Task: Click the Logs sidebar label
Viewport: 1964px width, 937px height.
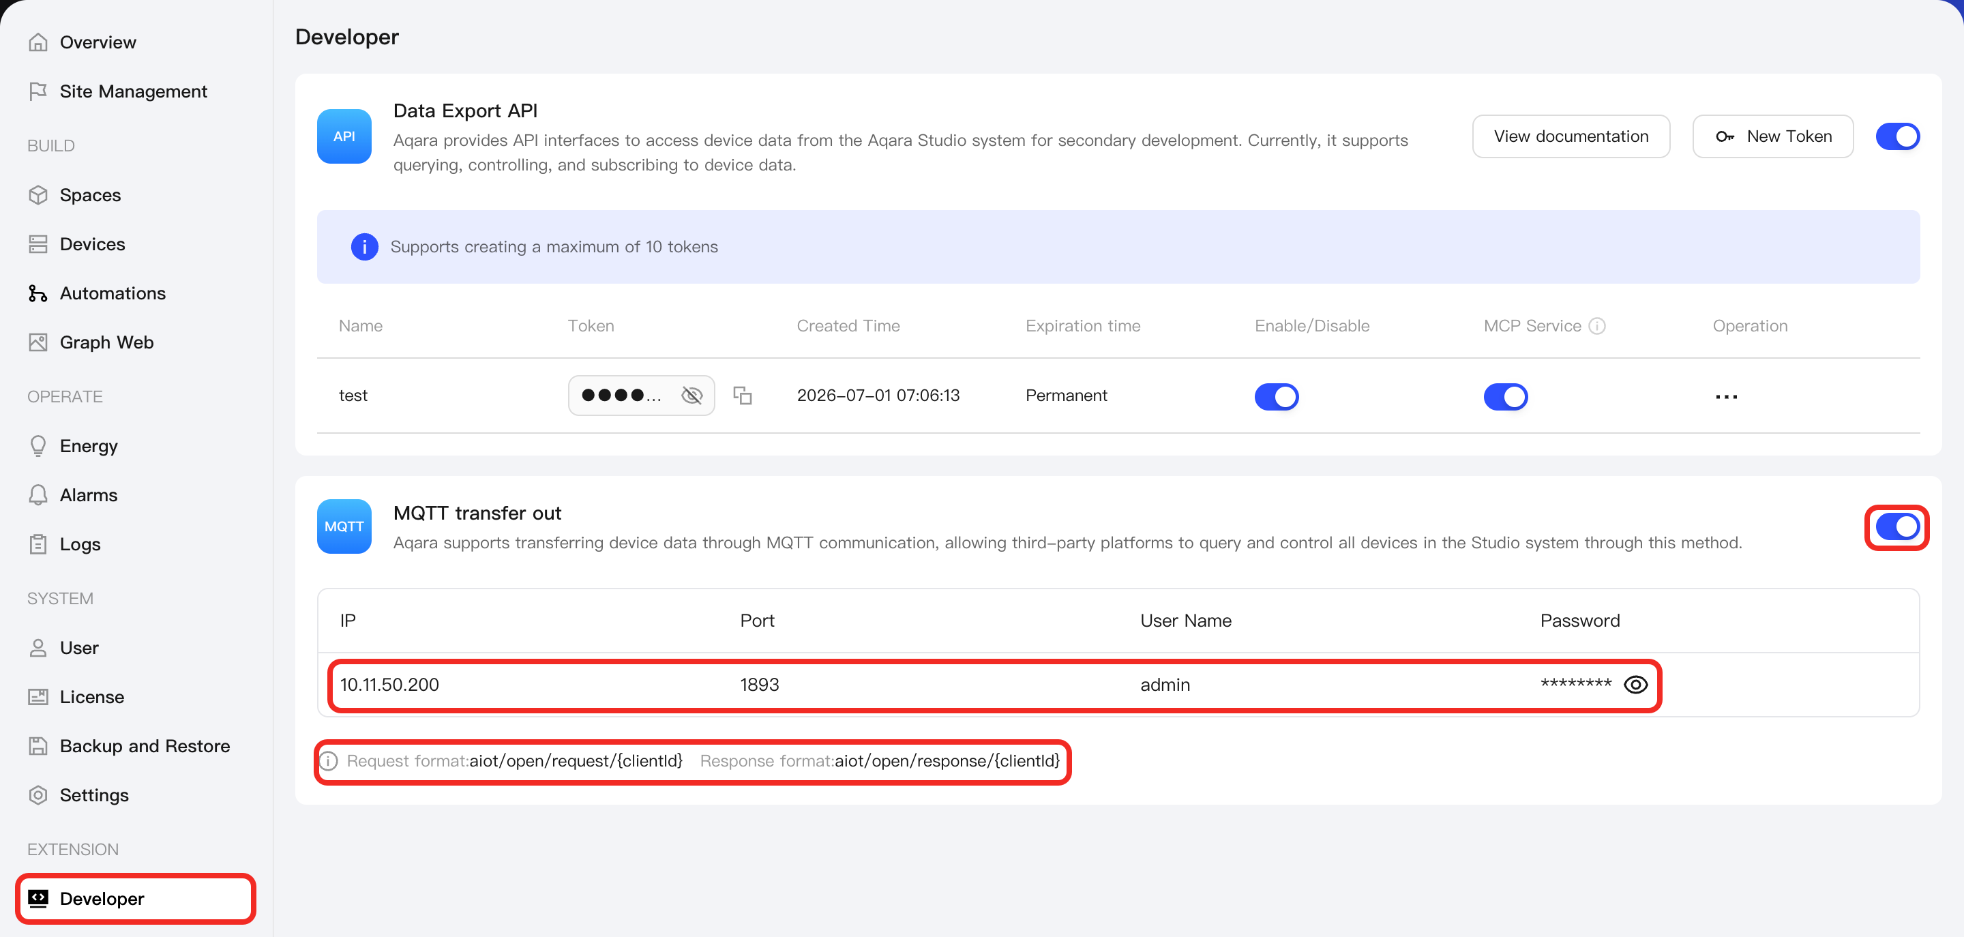Action: coord(80,544)
